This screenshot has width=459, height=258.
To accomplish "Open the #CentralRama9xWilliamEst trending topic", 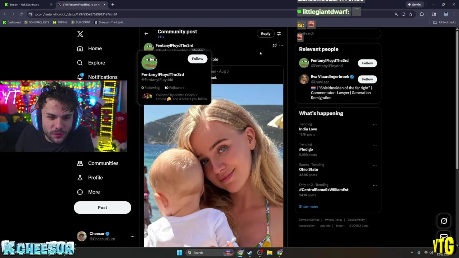I will [324, 190].
